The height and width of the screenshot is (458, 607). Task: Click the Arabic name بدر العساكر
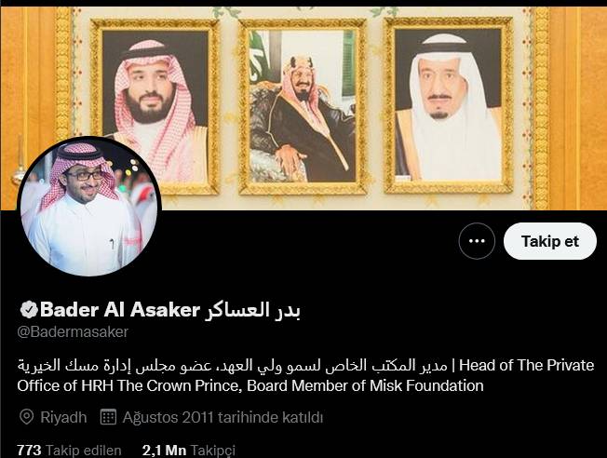(252, 310)
